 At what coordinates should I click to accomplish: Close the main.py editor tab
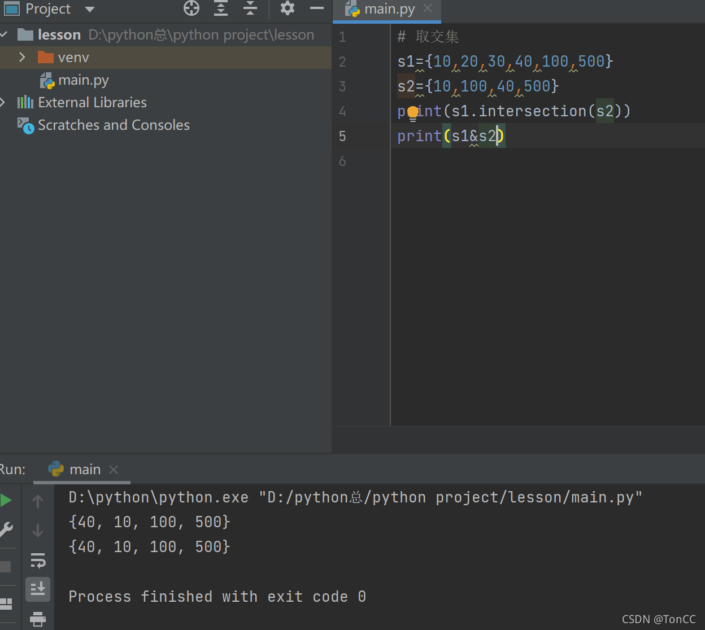tap(428, 8)
